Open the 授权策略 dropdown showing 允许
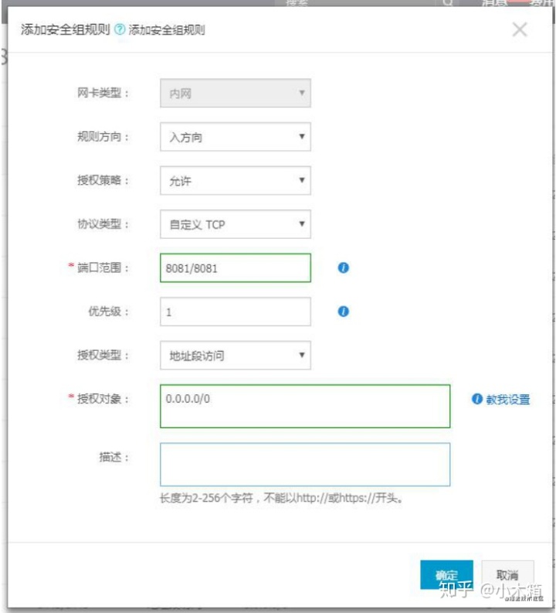556x613 pixels. click(236, 181)
